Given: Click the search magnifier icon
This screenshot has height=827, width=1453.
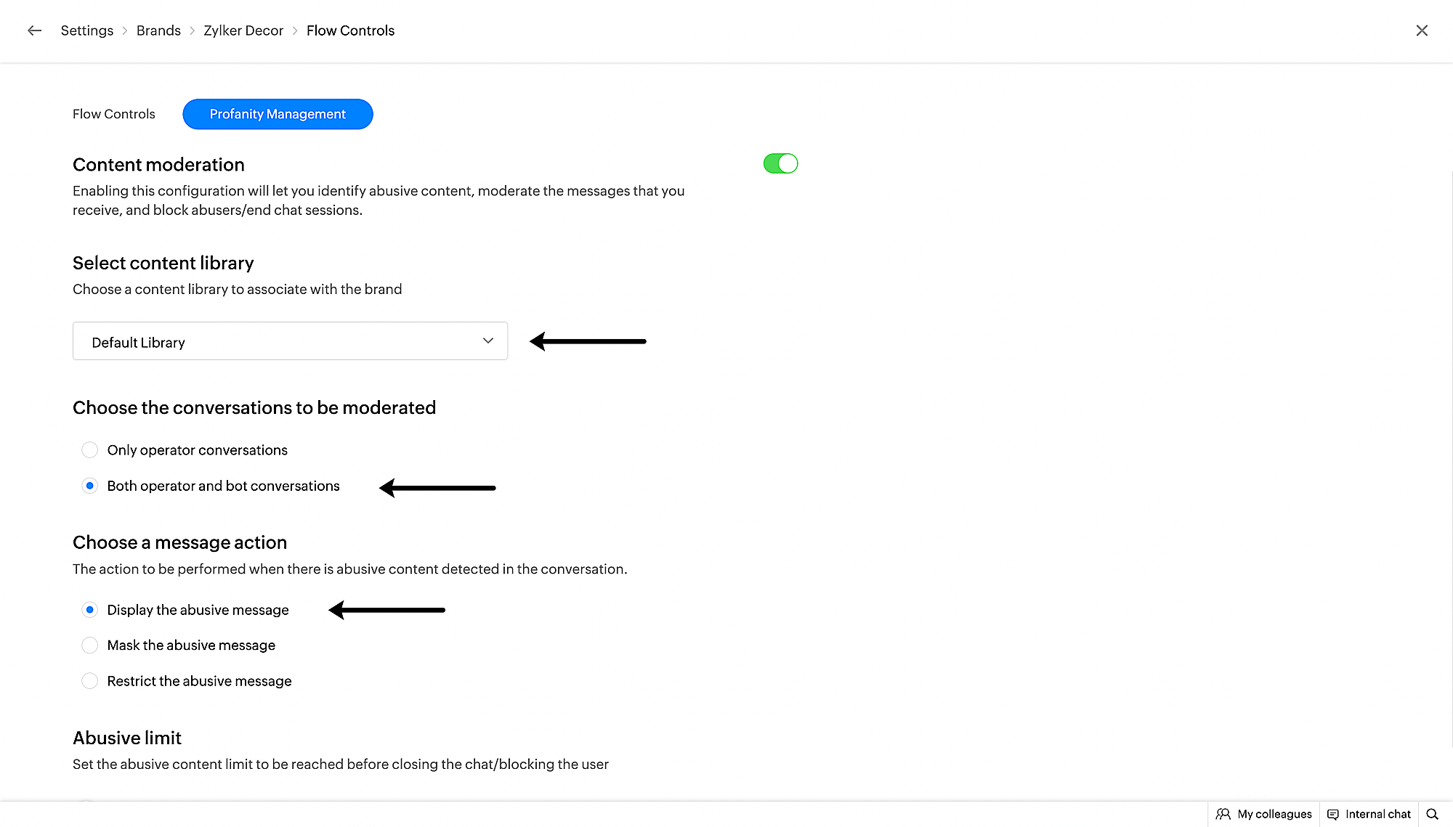Looking at the screenshot, I should pyautogui.click(x=1432, y=814).
